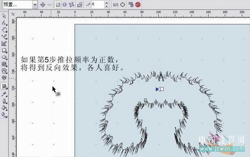Click the Add New Distortion icon
This screenshot has height=157, width=250.
(80, 5)
